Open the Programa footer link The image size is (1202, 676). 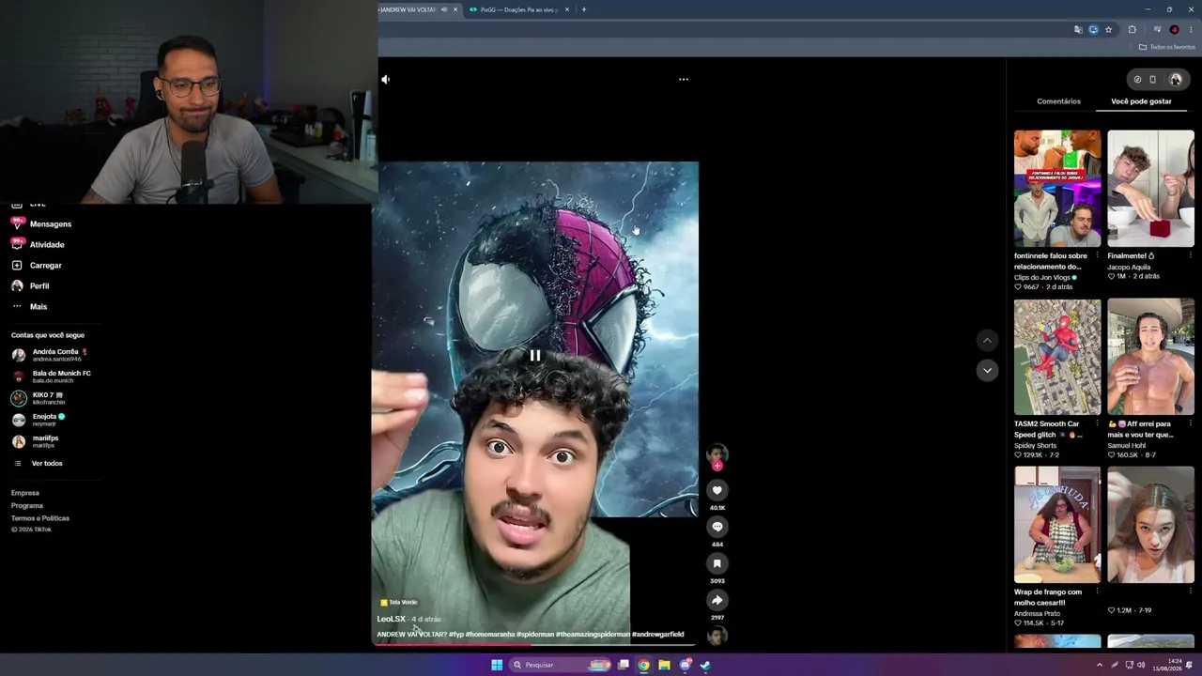[27, 505]
